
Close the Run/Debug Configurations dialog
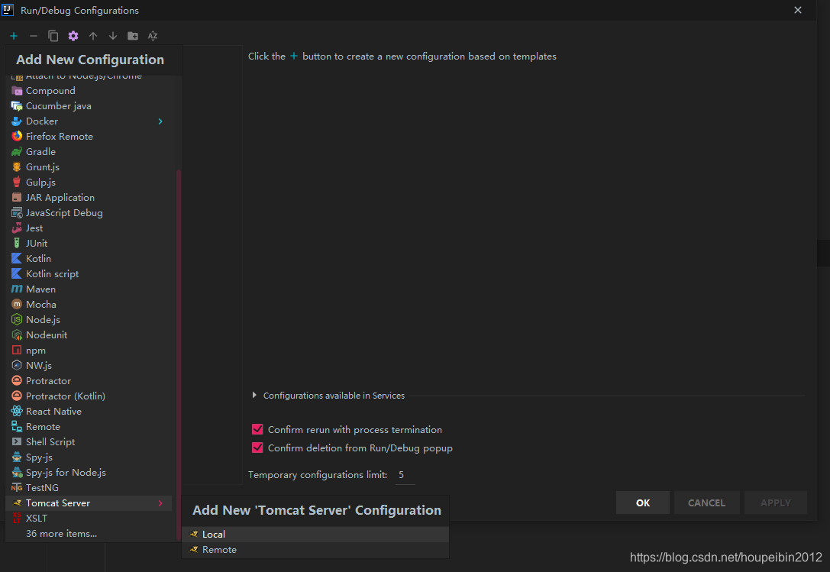click(798, 10)
